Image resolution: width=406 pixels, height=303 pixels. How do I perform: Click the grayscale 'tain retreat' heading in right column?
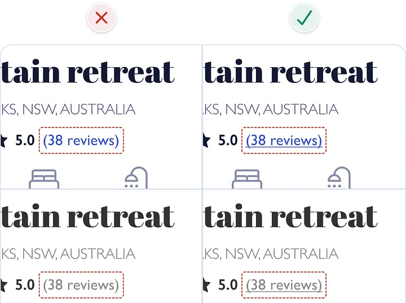coord(290,216)
